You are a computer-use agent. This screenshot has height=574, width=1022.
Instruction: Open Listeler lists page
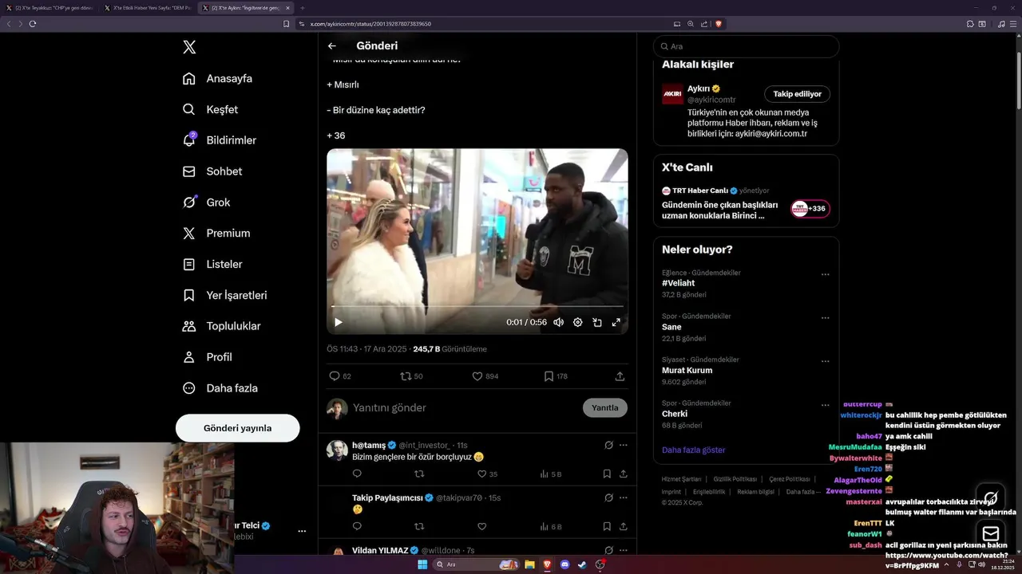tap(212, 264)
